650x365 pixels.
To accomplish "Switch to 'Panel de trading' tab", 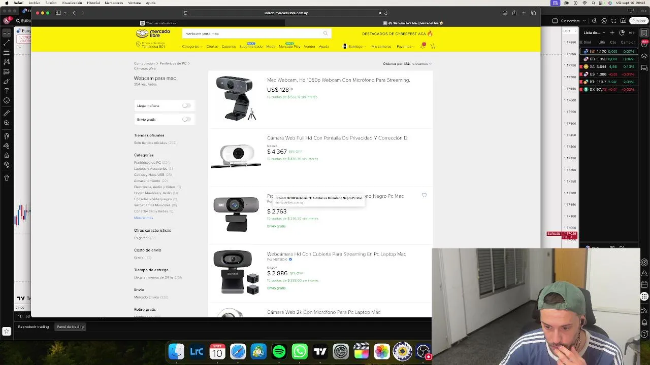I will 70,327.
